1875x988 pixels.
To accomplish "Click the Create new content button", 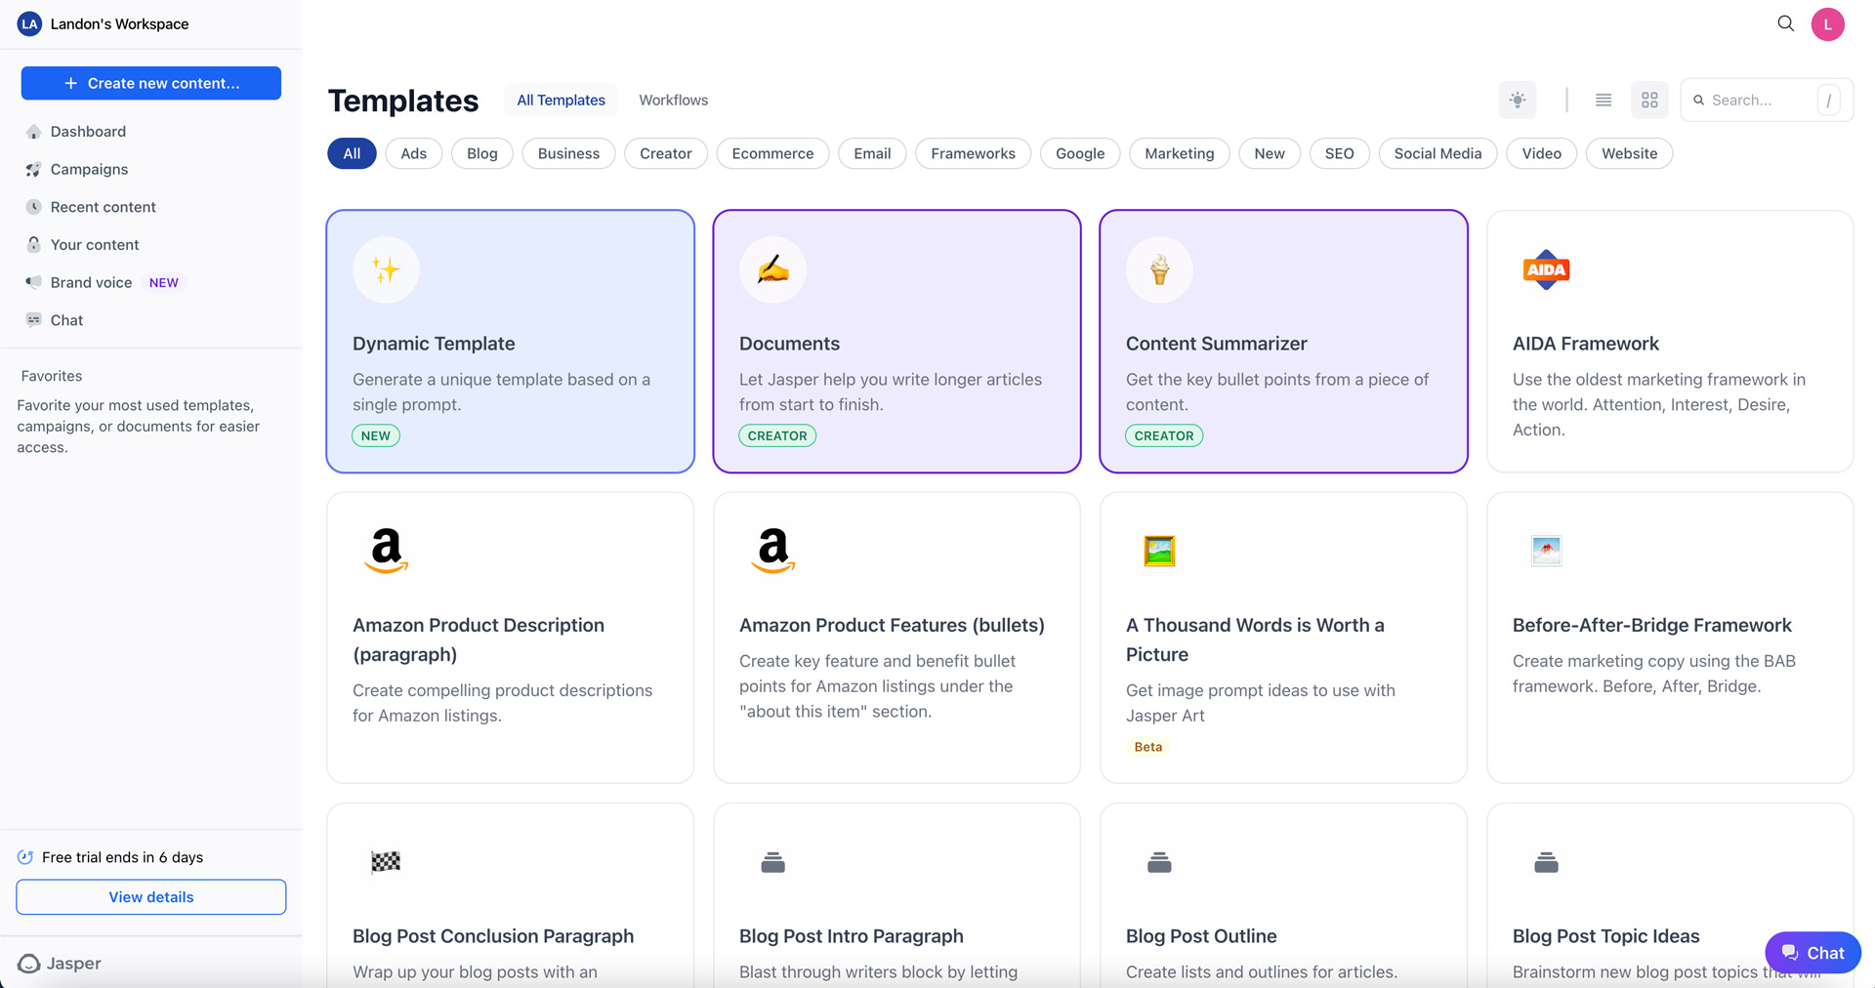I will click(151, 83).
